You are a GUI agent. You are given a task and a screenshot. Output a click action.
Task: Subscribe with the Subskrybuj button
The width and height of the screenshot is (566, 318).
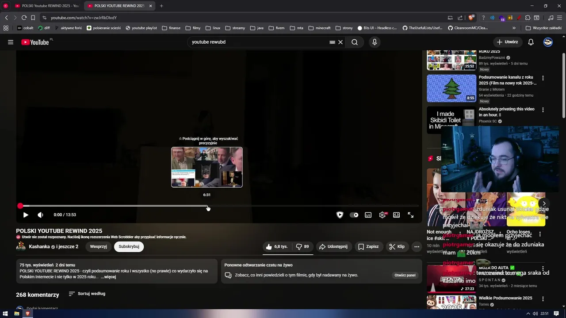pyautogui.click(x=129, y=246)
